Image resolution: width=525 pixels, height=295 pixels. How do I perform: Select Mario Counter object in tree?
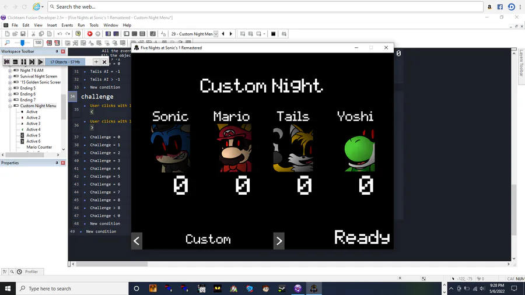click(39, 147)
